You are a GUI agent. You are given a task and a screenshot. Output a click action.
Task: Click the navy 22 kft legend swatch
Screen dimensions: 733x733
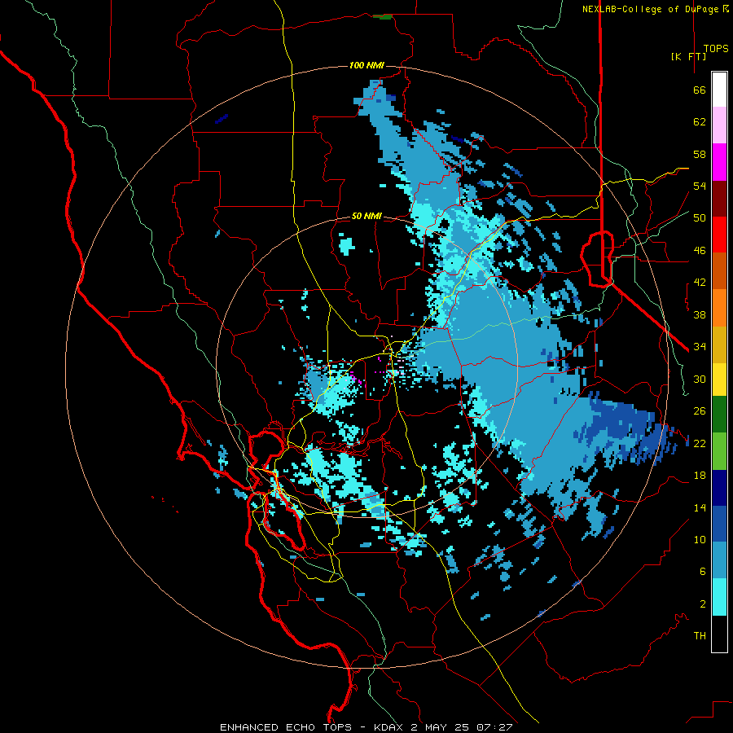pos(719,488)
